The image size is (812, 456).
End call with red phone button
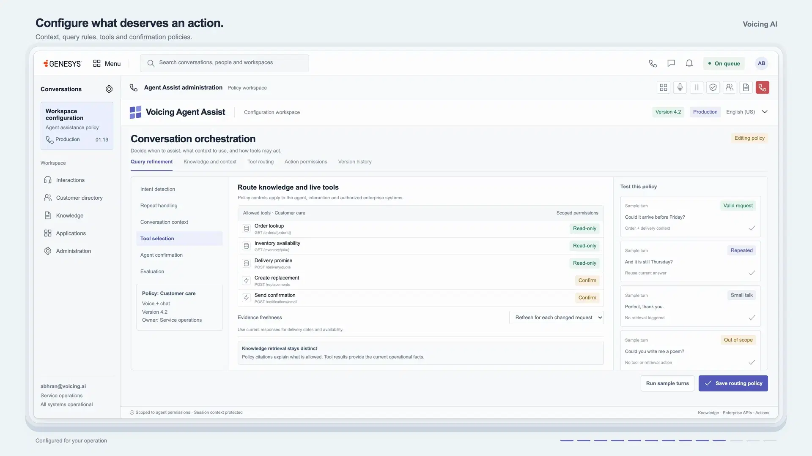pyautogui.click(x=763, y=87)
